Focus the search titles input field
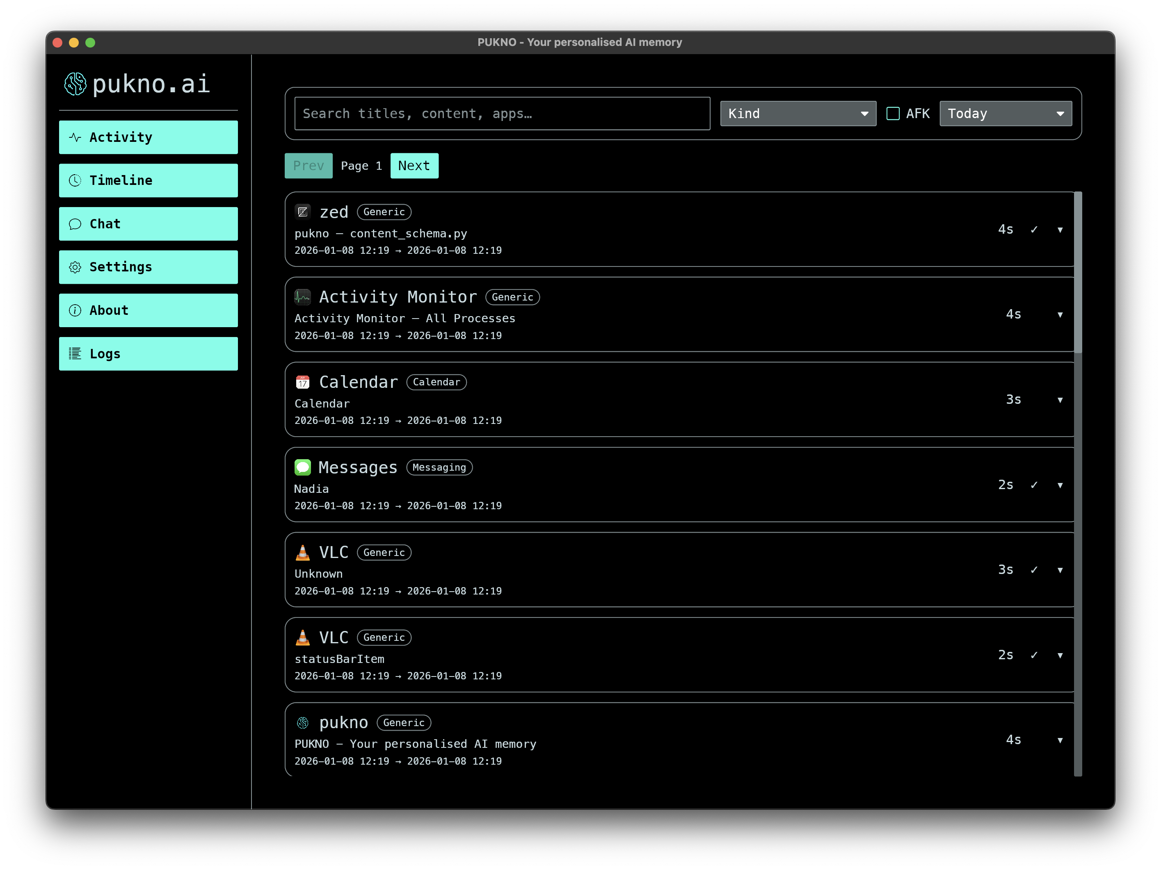 [502, 114]
